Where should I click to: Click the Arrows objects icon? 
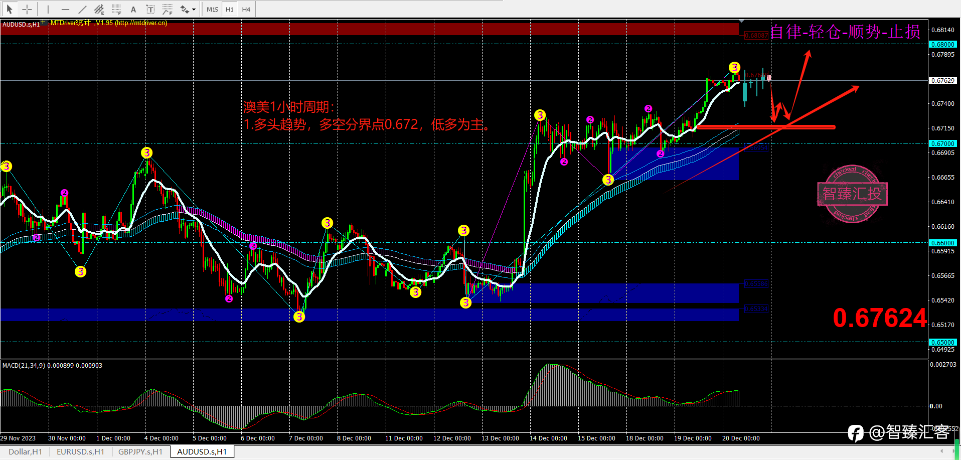[184, 9]
